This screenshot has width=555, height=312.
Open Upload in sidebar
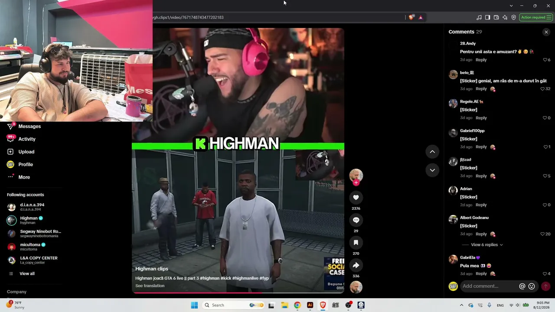click(26, 152)
